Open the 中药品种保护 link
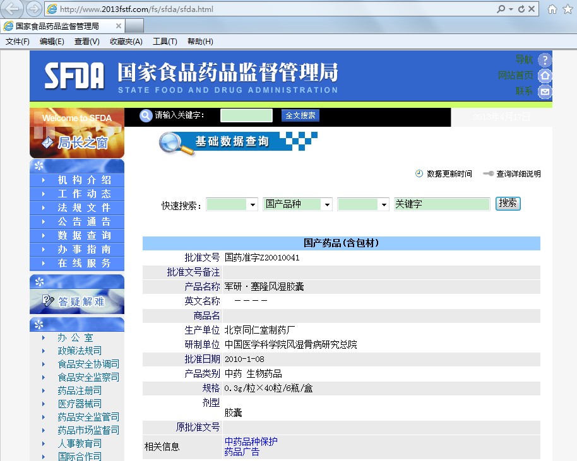 tap(251, 441)
